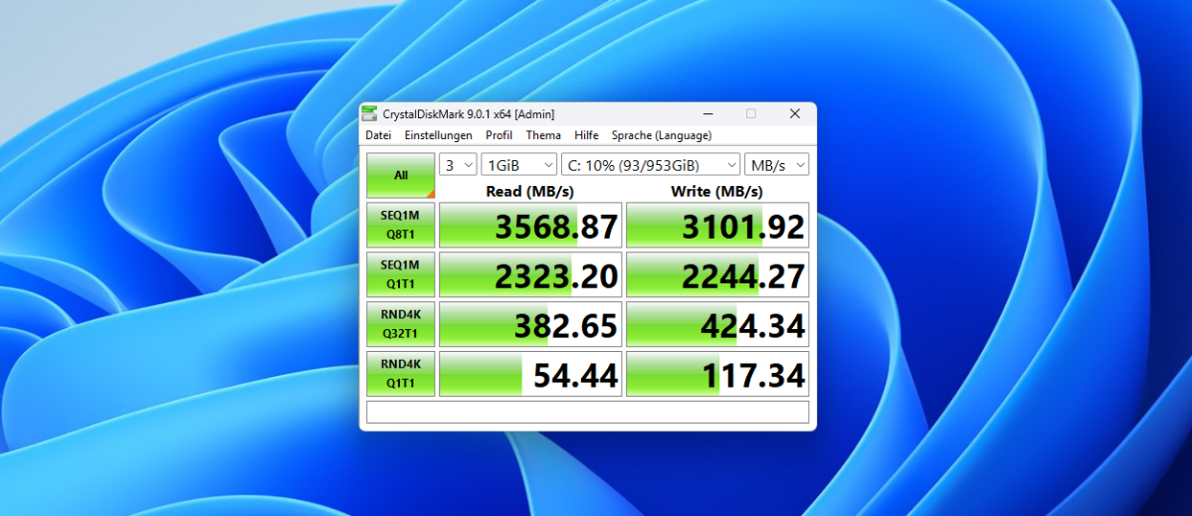1192x516 pixels.
Task: Open the Thema menu
Action: [543, 135]
